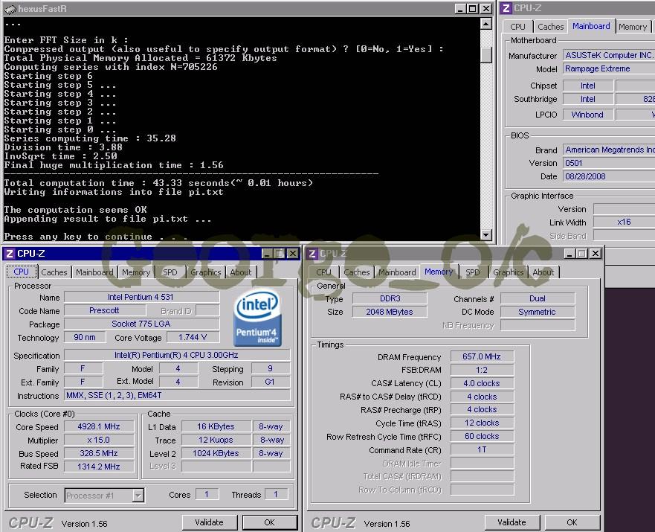Click the hexusFastR console scrollbar thumb
Image resolution: width=655 pixels, height=532 pixels.
point(485,55)
